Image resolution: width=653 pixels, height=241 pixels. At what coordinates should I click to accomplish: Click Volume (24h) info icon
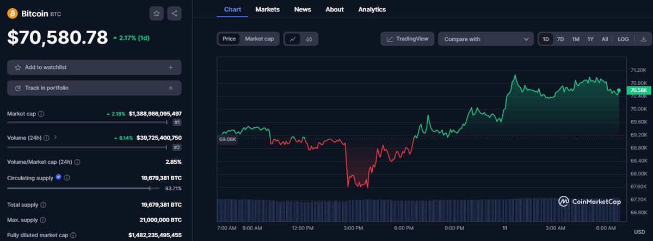point(46,138)
